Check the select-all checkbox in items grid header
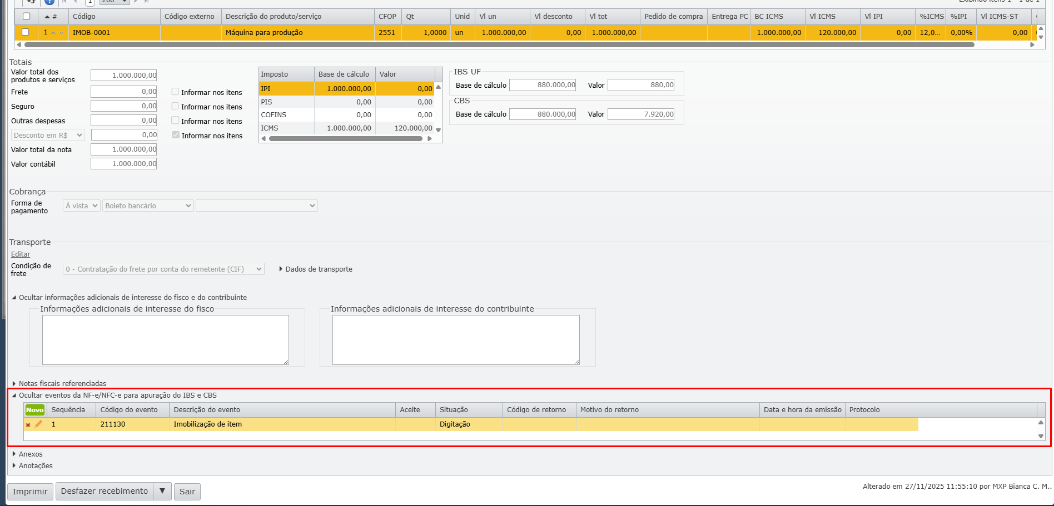1054x506 pixels. pos(26,17)
